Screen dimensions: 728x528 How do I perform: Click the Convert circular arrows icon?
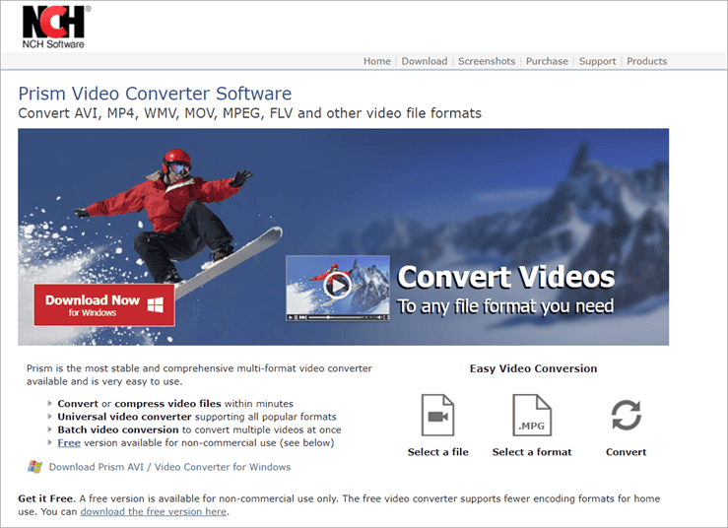[627, 415]
